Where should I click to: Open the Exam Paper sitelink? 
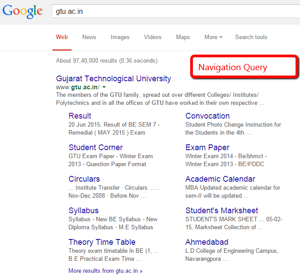(207, 147)
